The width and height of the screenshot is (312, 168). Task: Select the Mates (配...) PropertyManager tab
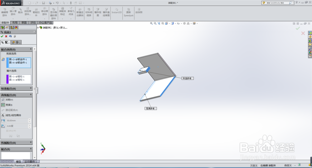tap(6, 42)
